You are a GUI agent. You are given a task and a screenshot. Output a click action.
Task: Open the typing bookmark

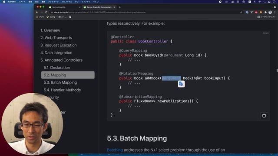pyautogui.click(x=56, y=17)
